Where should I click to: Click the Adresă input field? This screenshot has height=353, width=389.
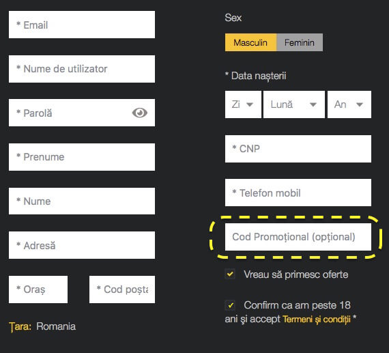tap(82, 245)
